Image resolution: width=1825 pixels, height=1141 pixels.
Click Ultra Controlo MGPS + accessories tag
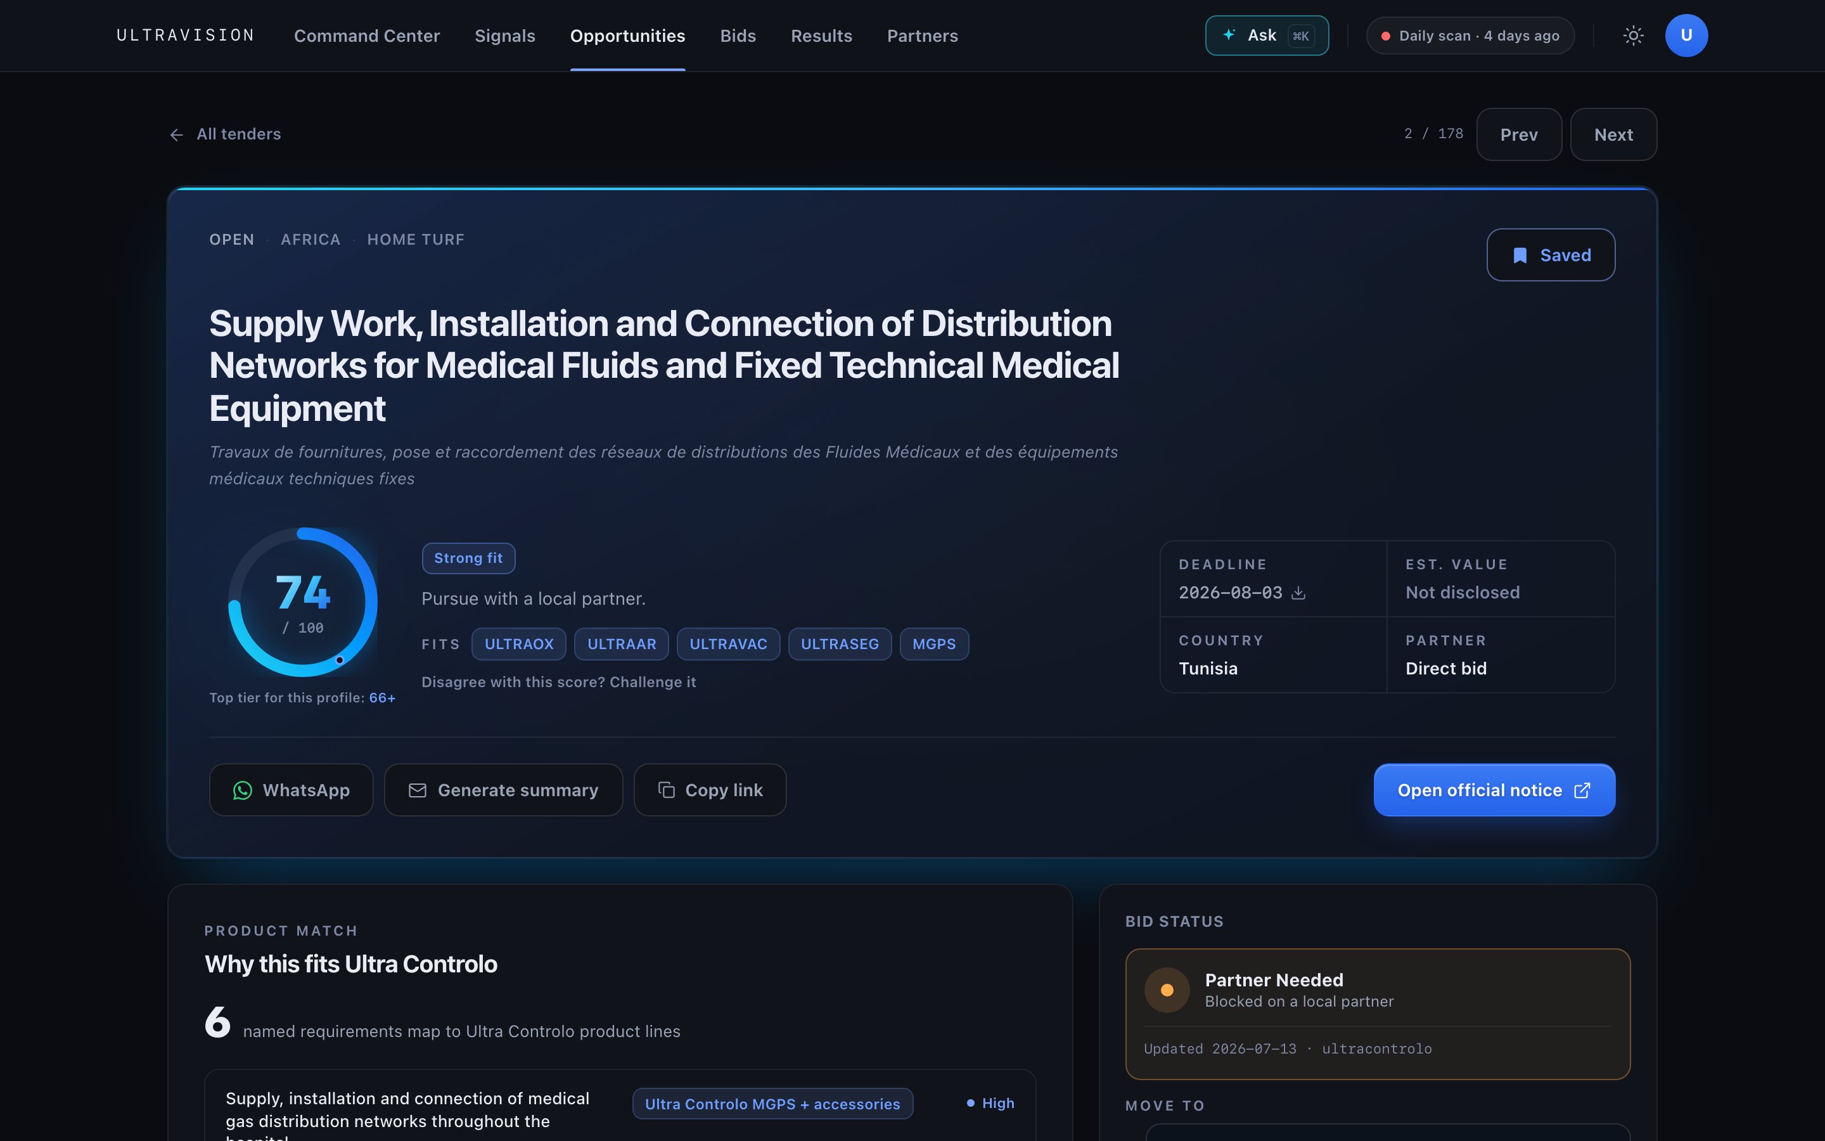(x=772, y=1103)
